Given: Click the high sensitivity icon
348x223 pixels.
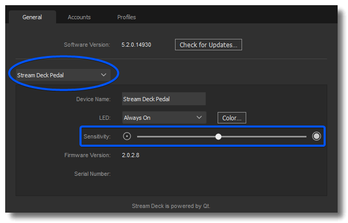Looking at the screenshot, I should coord(316,136).
